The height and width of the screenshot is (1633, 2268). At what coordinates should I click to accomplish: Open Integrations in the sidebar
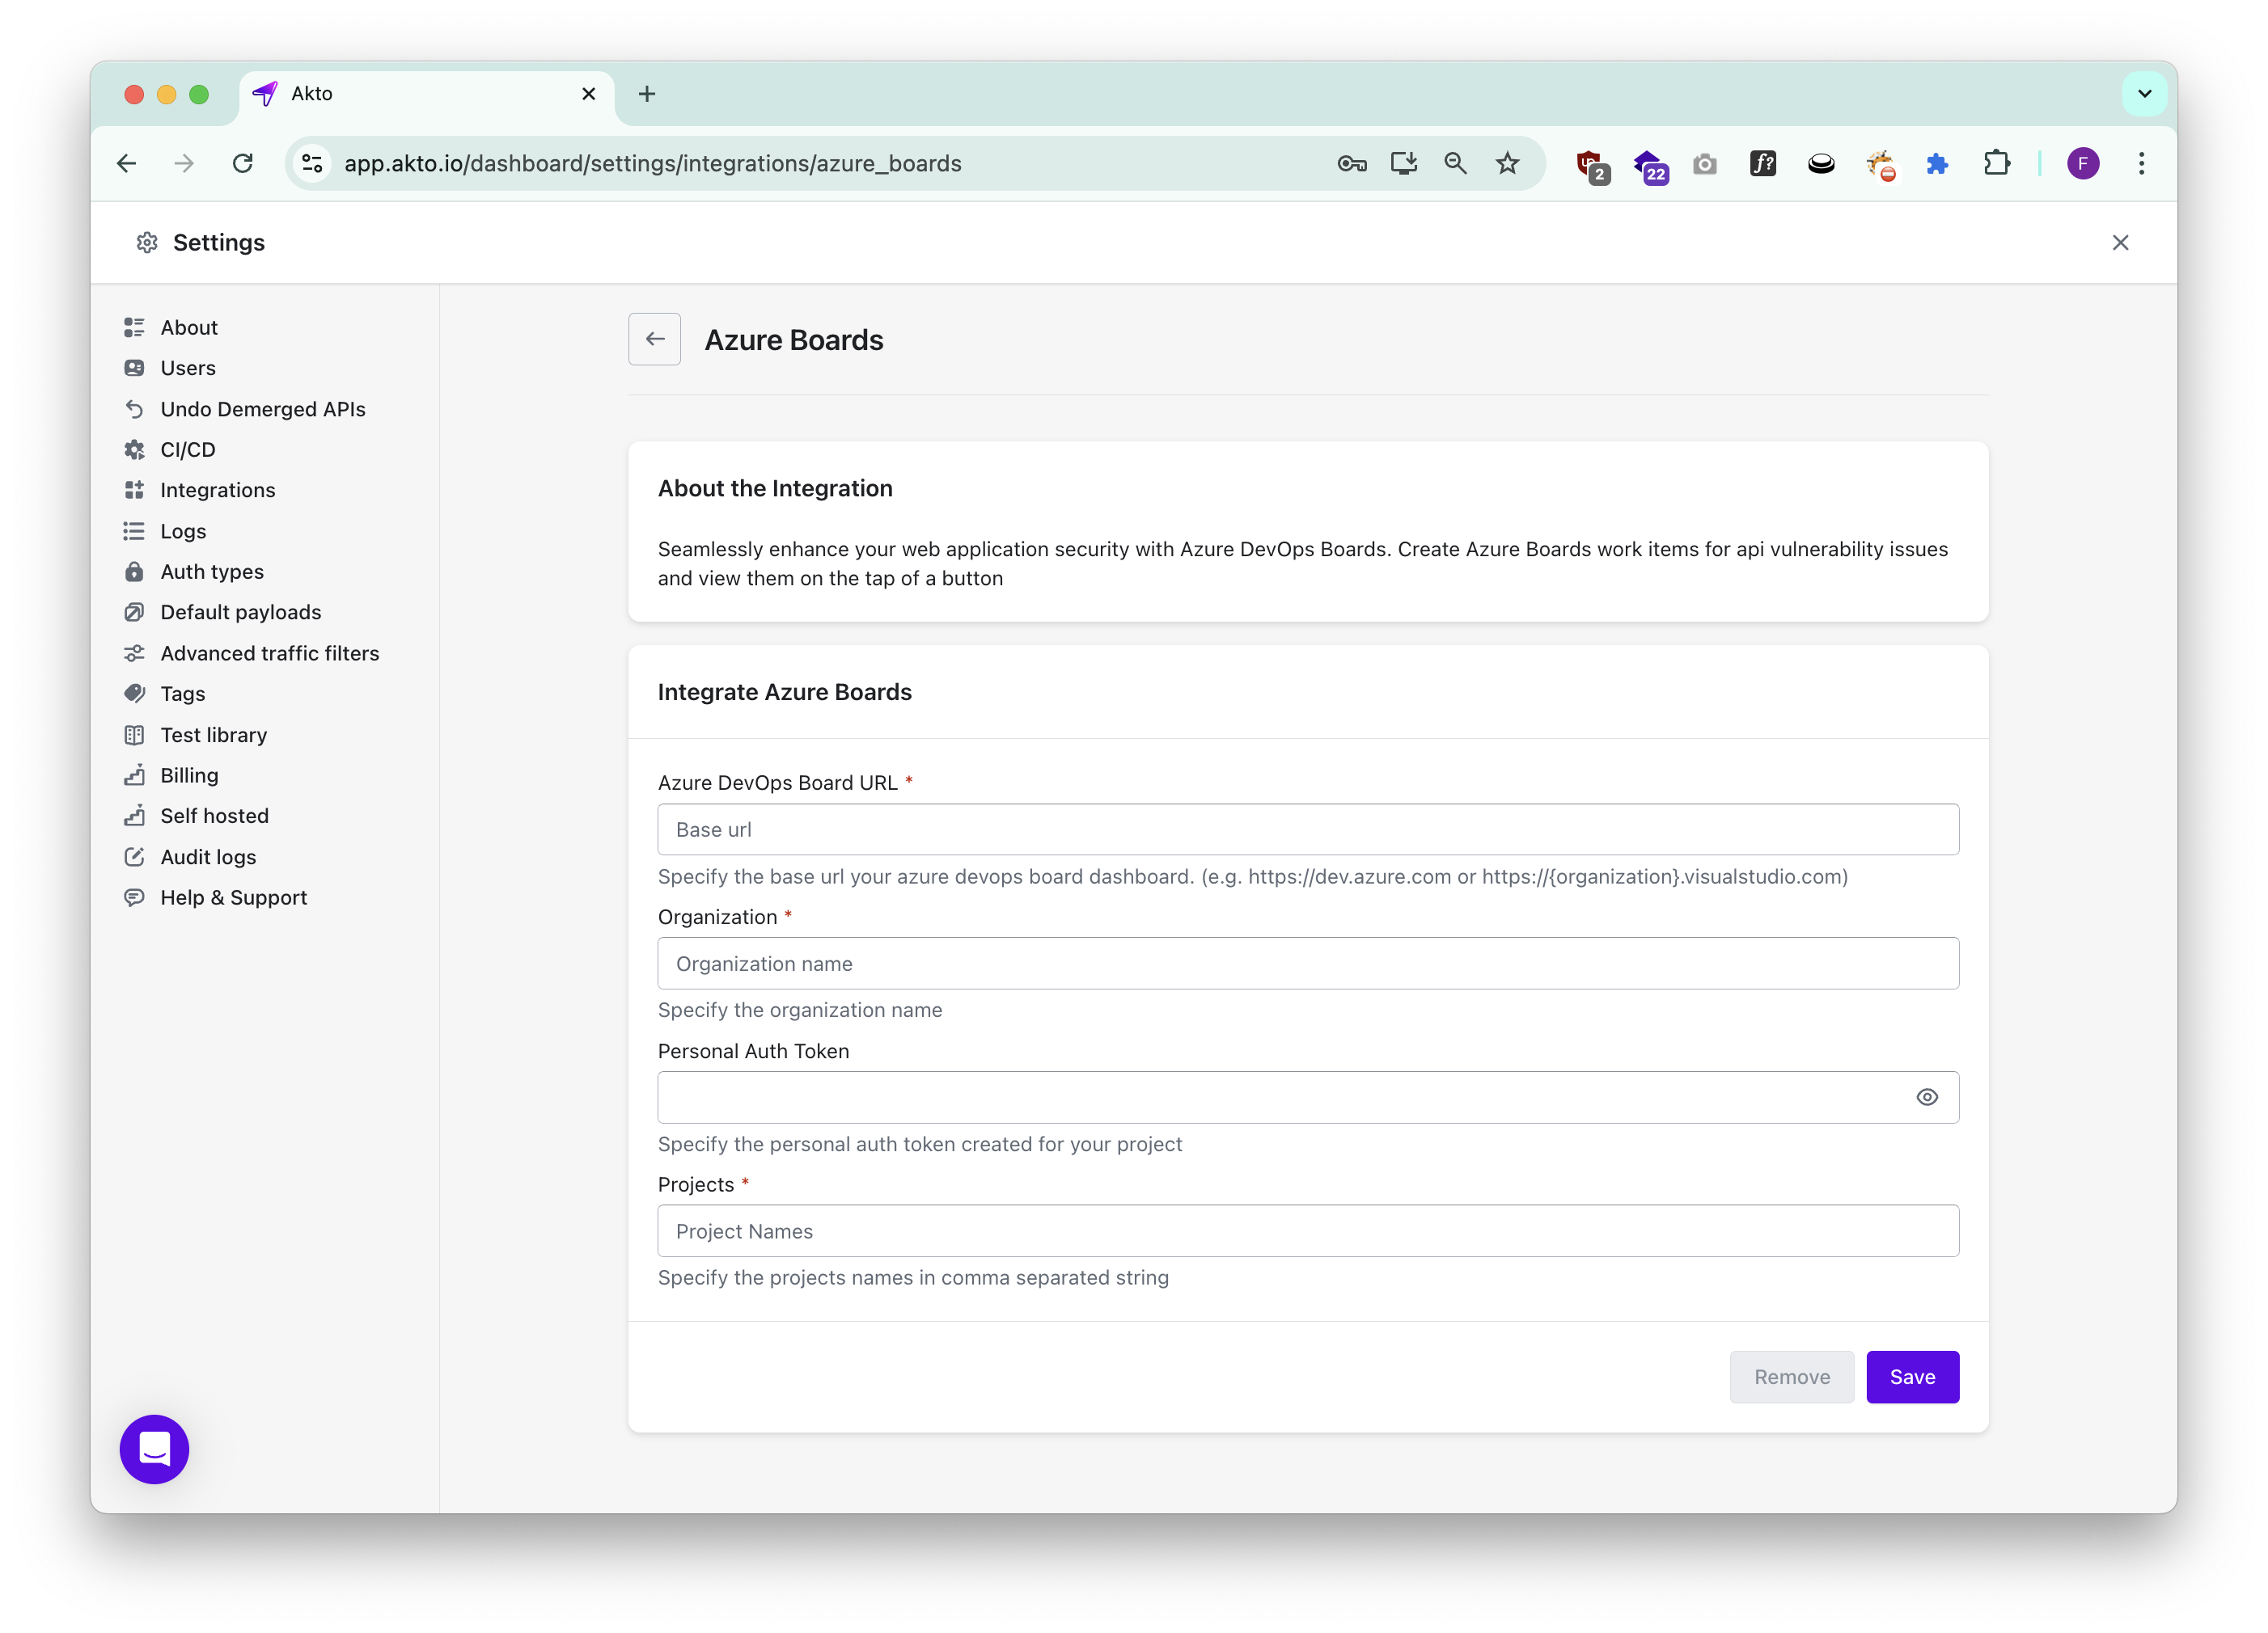pos(217,490)
